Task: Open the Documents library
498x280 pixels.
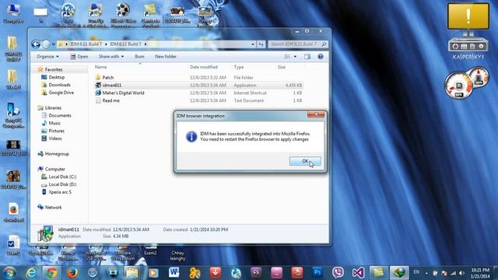Action: 60,115
